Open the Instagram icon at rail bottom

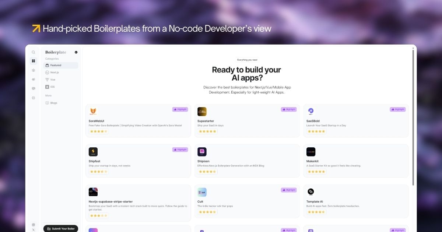[x=34, y=225]
